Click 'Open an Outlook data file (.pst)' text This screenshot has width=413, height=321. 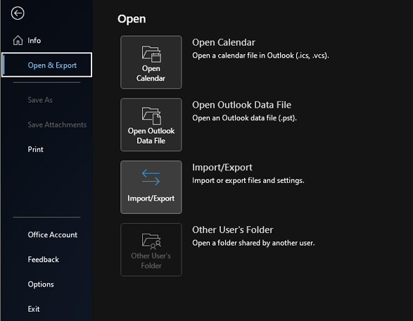click(x=244, y=118)
